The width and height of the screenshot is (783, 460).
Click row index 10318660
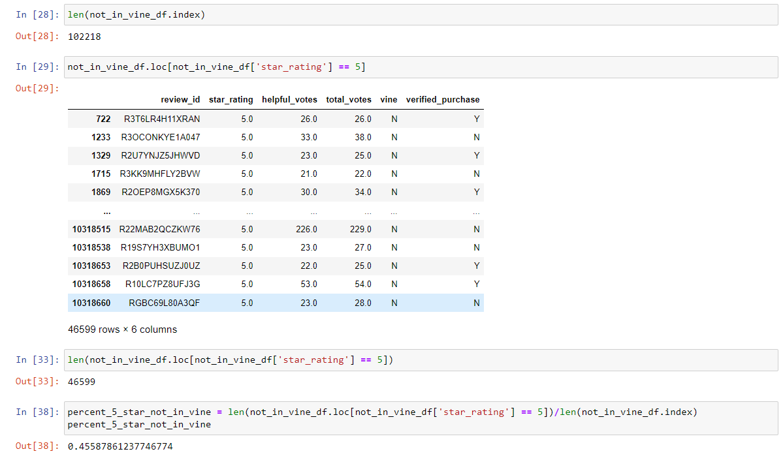[x=91, y=303]
